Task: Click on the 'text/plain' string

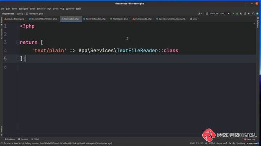Action: (x=49, y=50)
